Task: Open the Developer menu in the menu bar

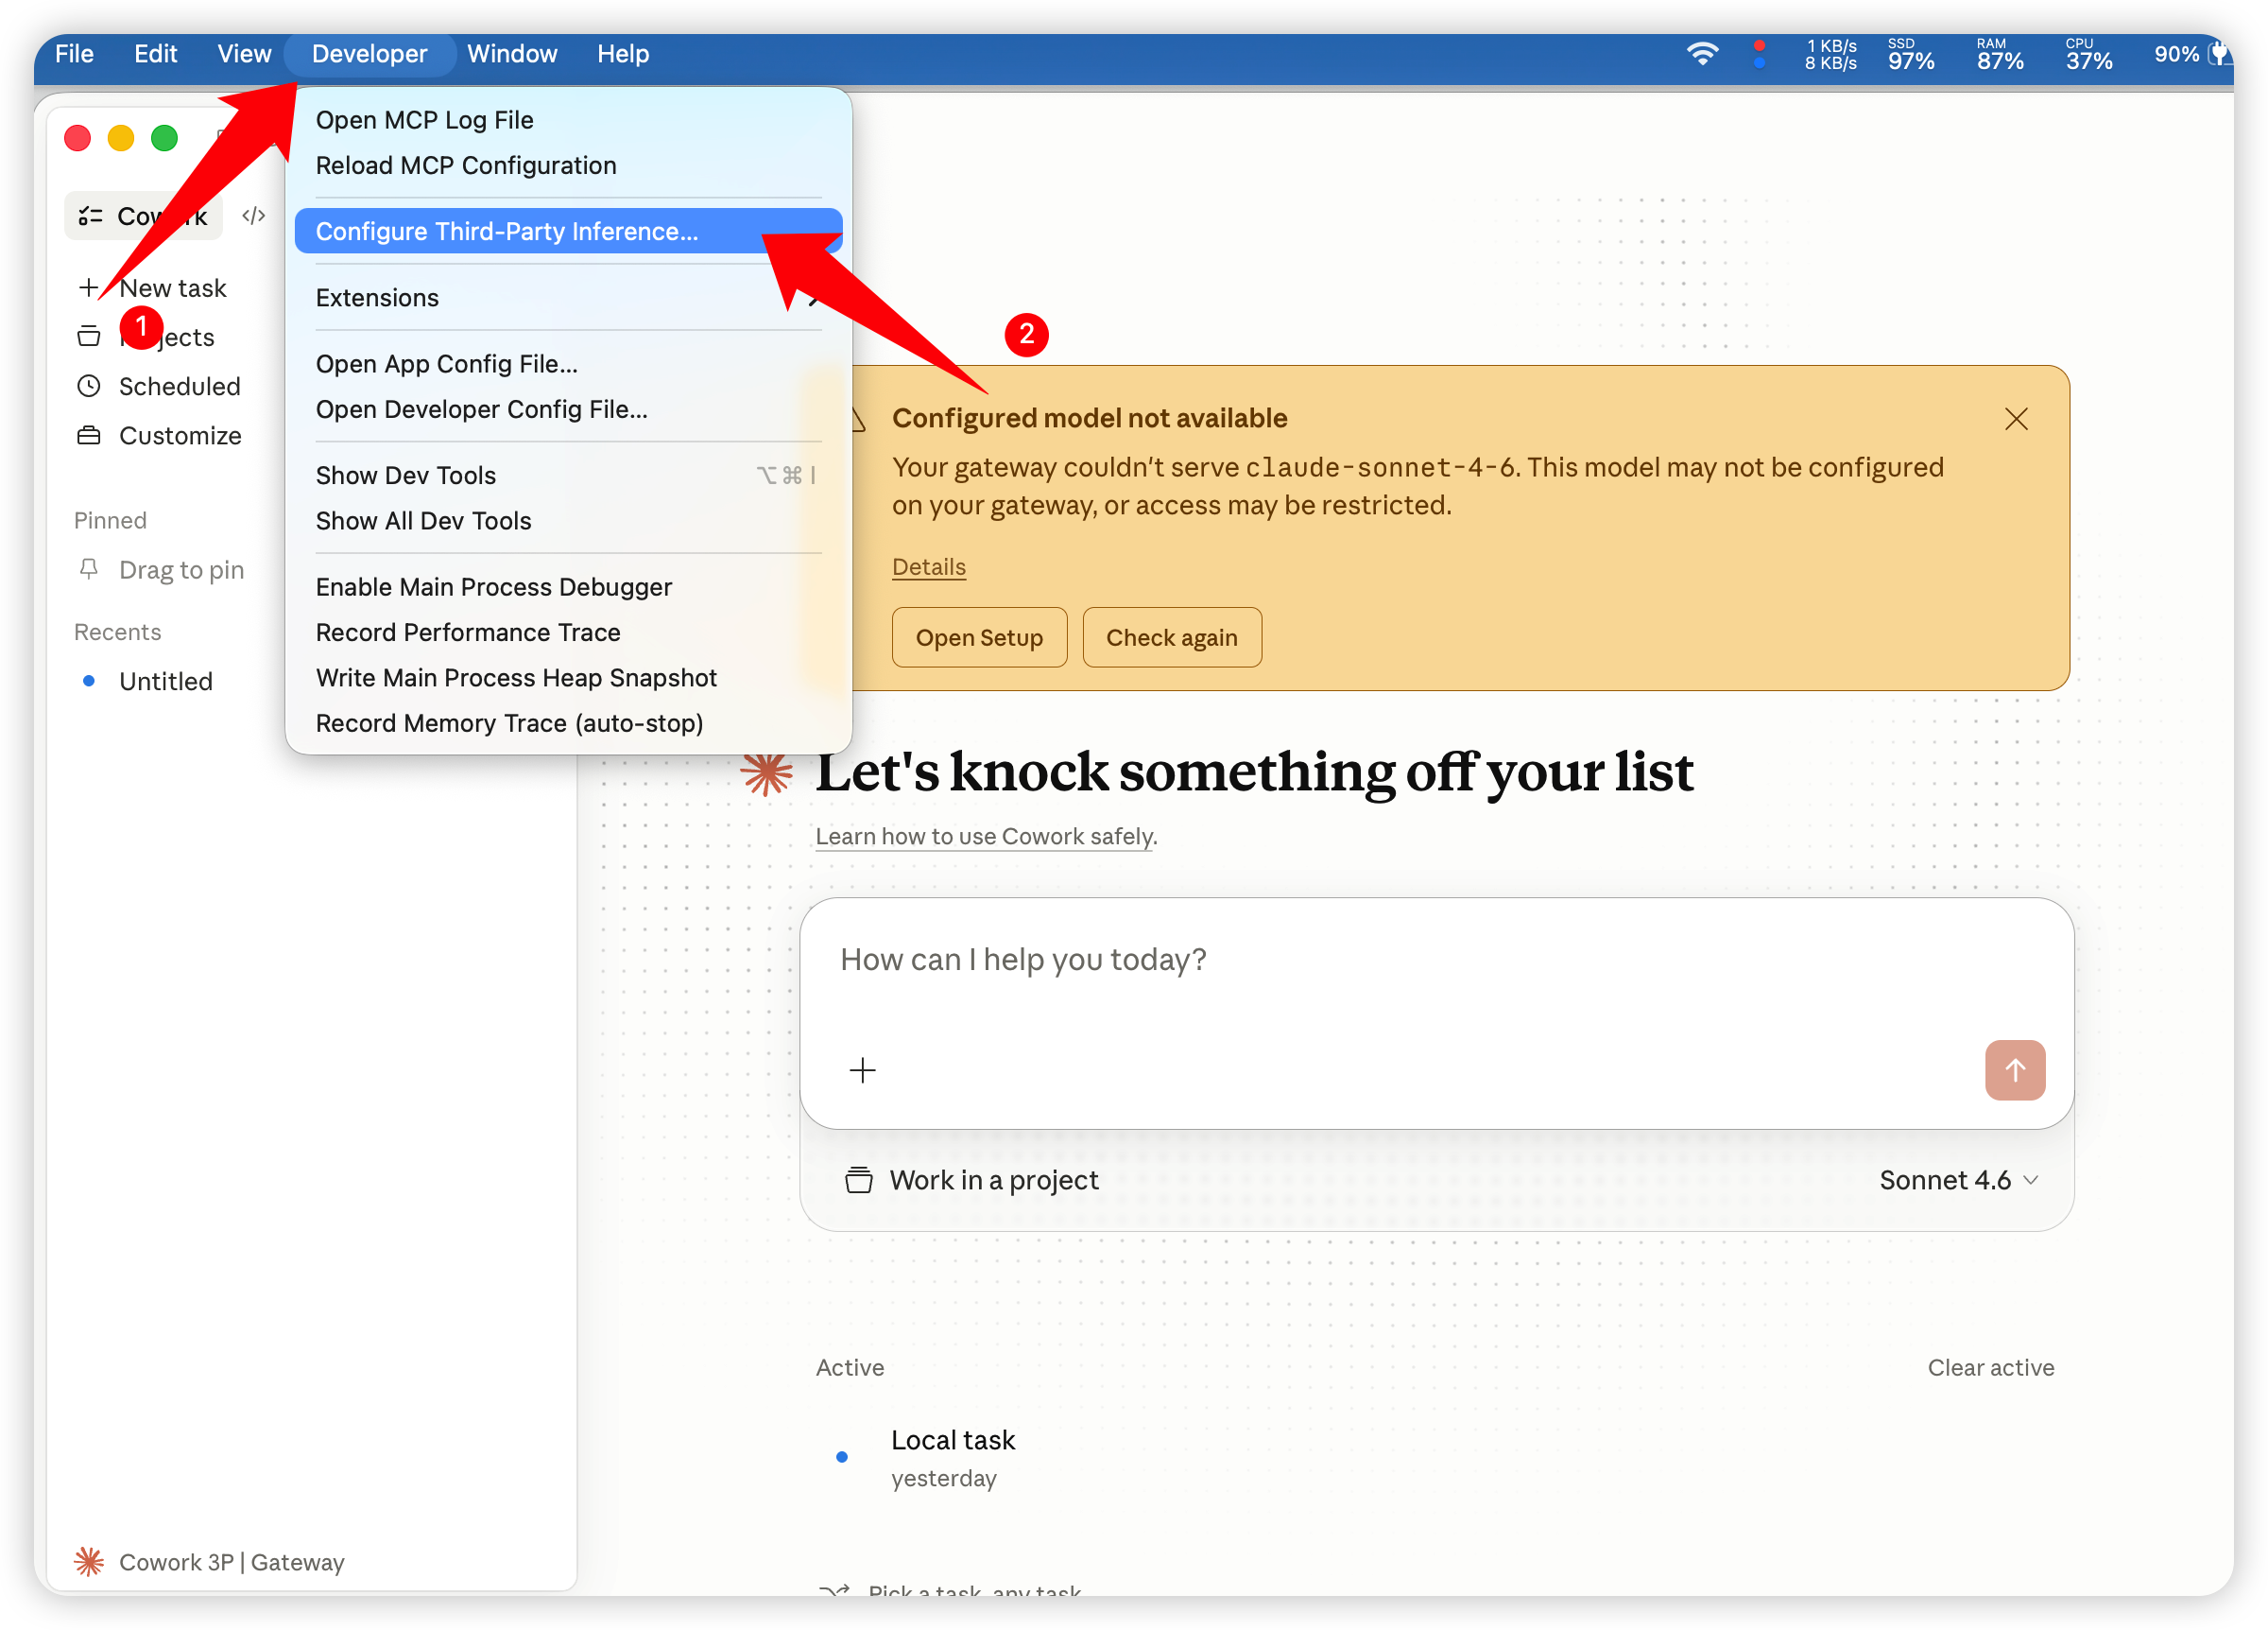Action: point(369,54)
